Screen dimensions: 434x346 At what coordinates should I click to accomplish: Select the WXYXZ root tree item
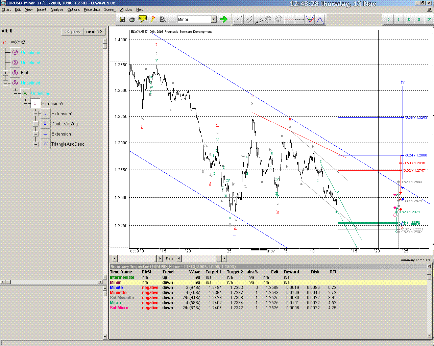pyautogui.click(x=18, y=42)
